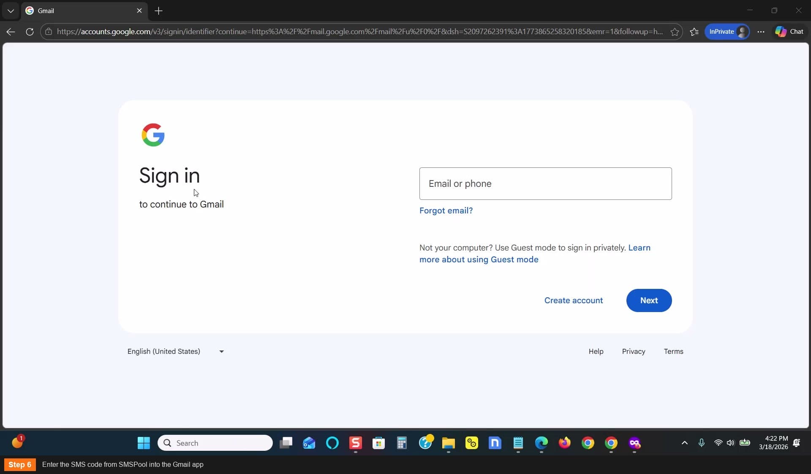This screenshot has width=811, height=474.
Task: Open the Windows Start menu
Action: point(144,443)
